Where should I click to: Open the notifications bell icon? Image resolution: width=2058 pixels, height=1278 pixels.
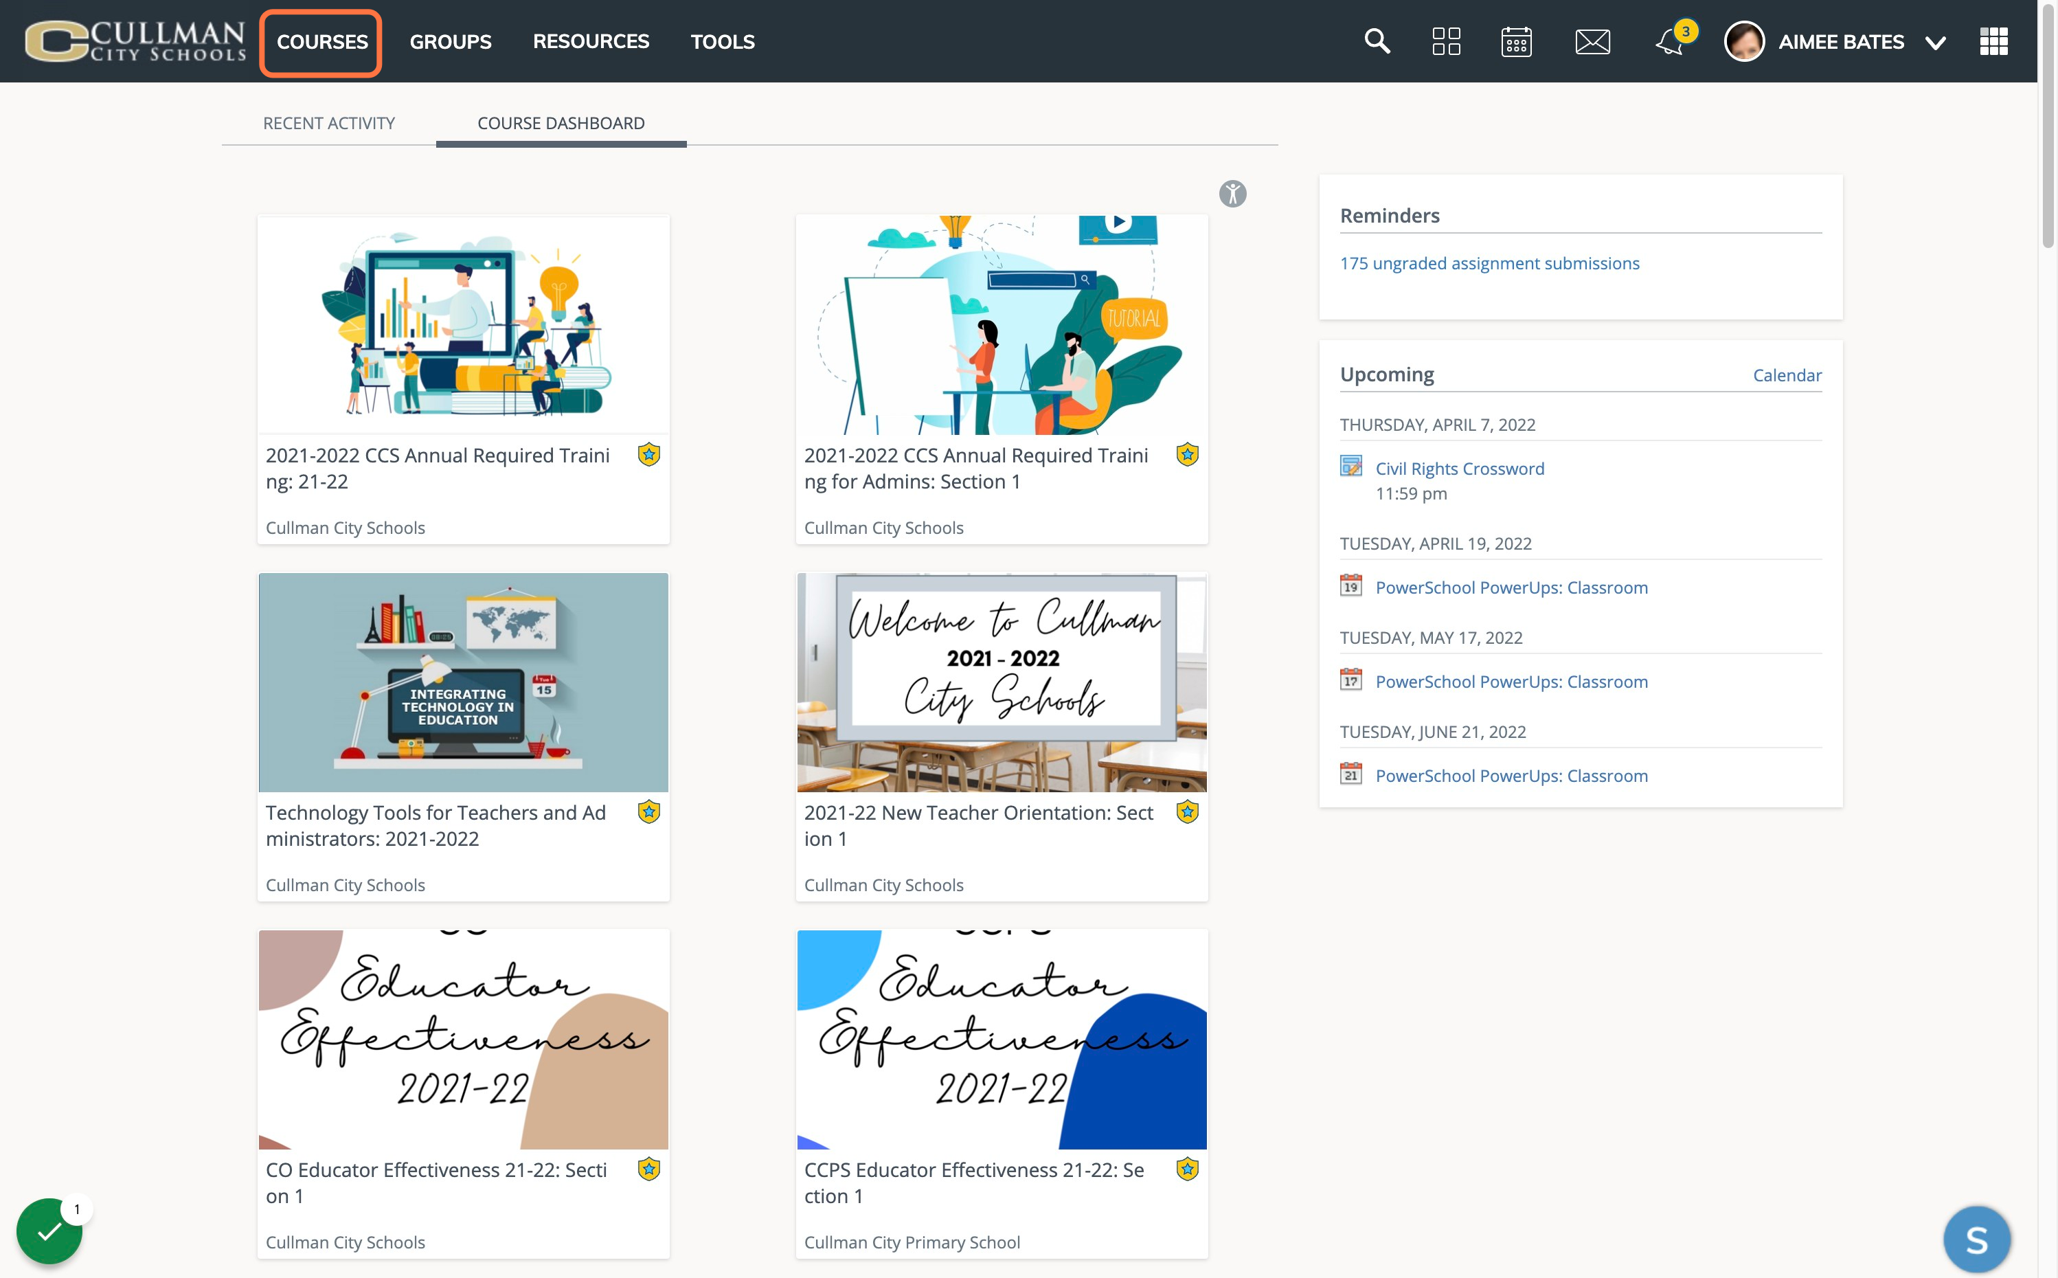coord(1670,41)
